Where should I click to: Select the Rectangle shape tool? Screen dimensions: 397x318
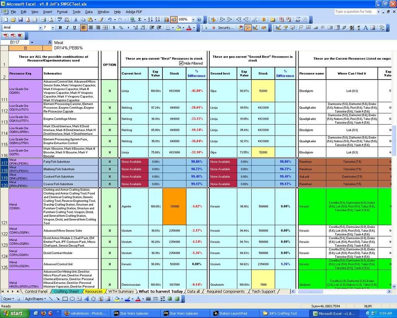pos(65,299)
